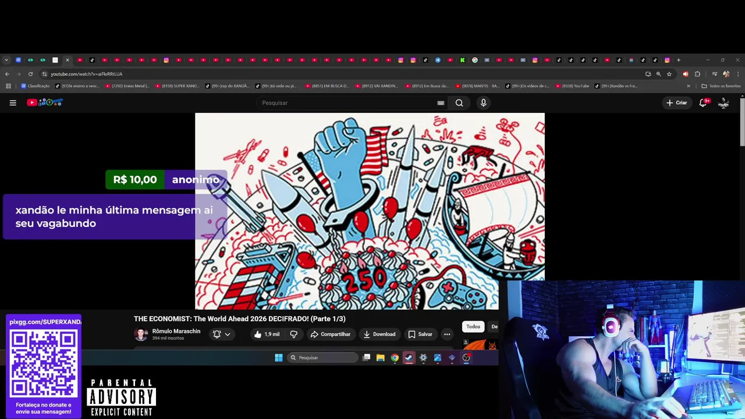This screenshot has width=745, height=419.
Task: Select the Todos filter chip
Action: click(473, 326)
